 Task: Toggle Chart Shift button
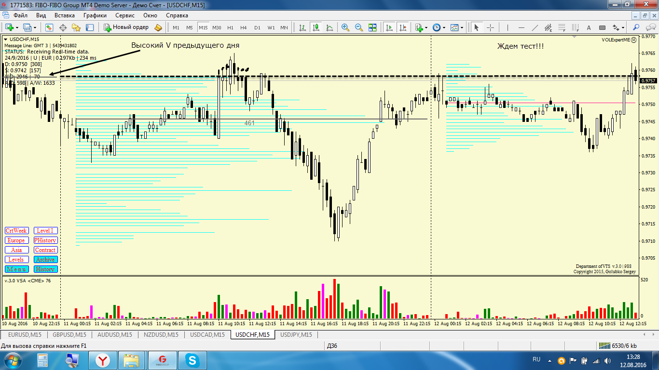click(403, 27)
